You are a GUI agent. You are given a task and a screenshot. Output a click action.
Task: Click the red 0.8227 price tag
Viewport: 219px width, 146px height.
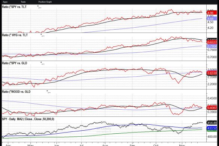(x=212, y=42)
